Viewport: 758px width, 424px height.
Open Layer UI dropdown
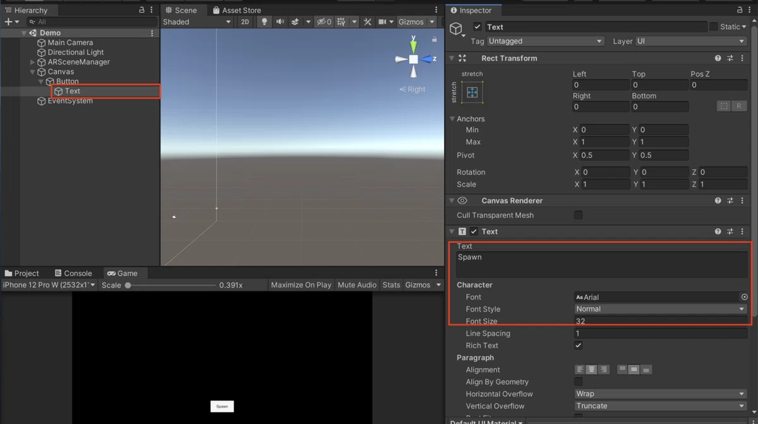tap(691, 41)
